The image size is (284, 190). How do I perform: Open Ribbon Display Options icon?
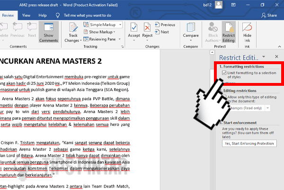click(x=233, y=5)
